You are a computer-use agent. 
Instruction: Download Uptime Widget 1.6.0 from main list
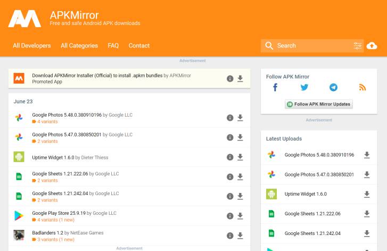point(240,157)
